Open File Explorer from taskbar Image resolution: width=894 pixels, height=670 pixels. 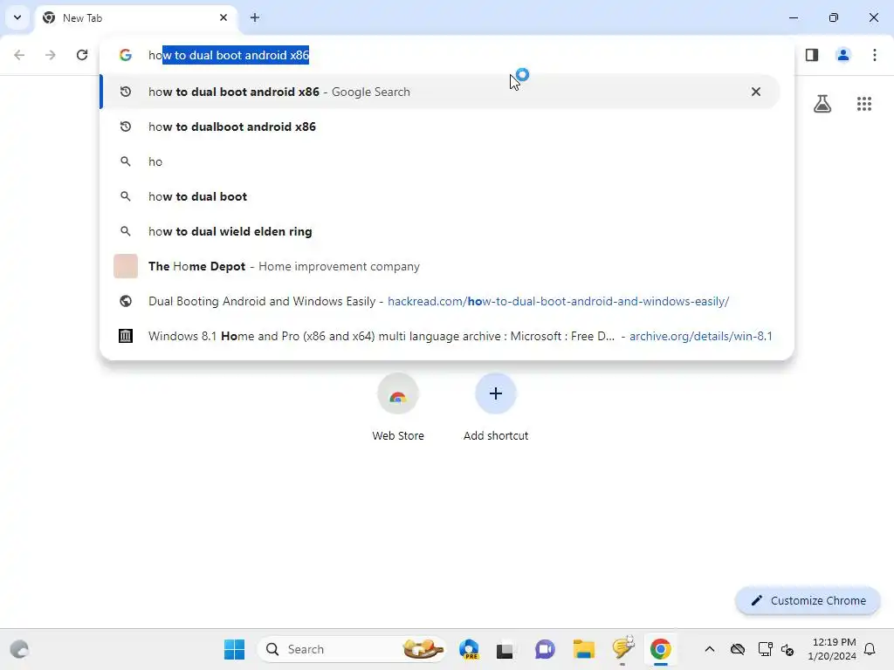click(x=584, y=649)
